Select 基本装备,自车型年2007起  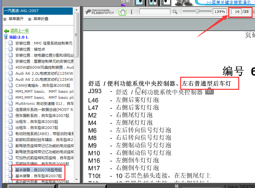(x=39, y=176)
